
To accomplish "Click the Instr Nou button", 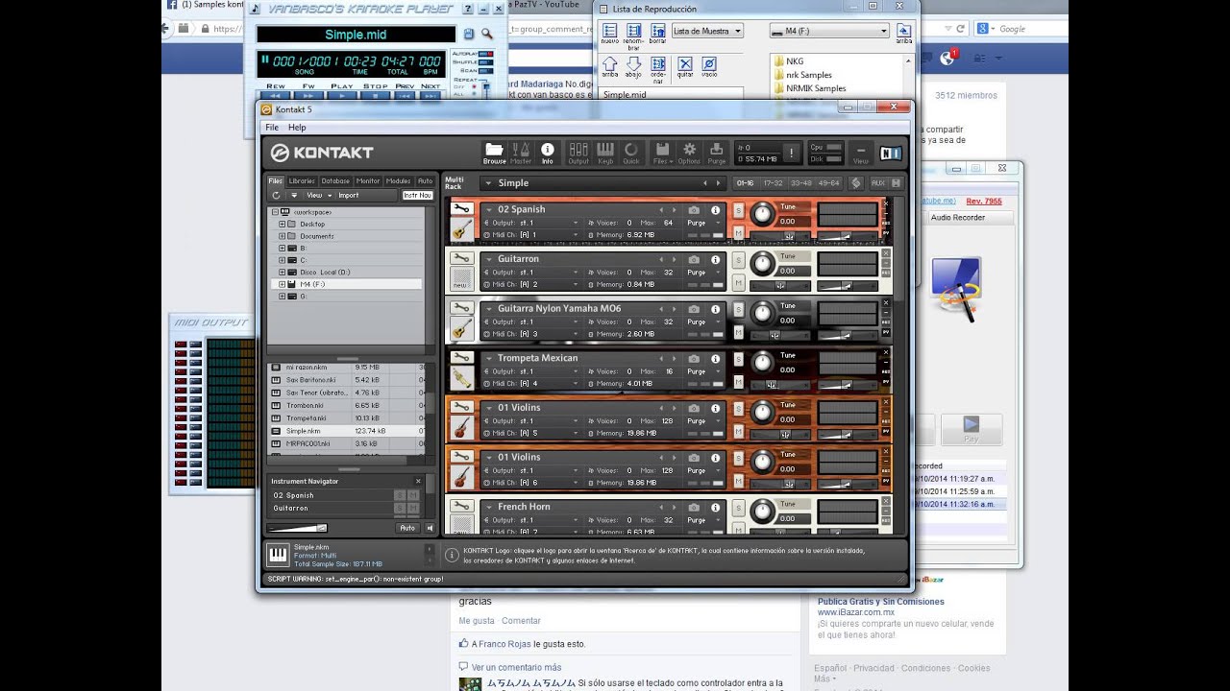I will (417, 195).
